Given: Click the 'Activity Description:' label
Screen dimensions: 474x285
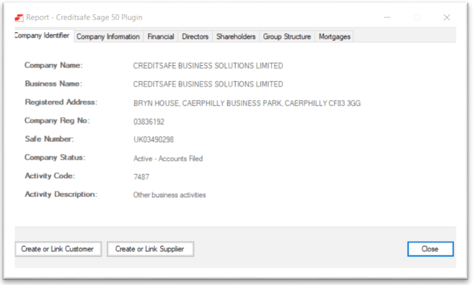Looking at the screenshot, I should pos(61,194).
